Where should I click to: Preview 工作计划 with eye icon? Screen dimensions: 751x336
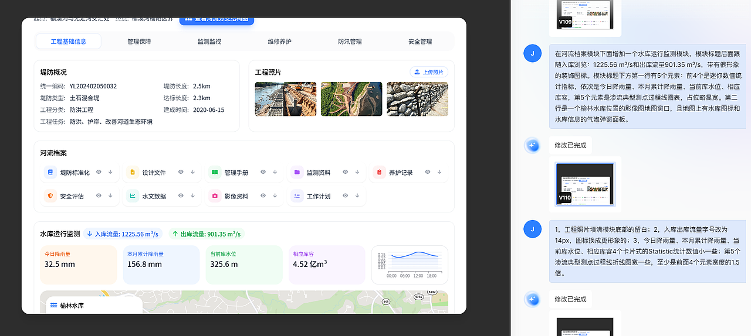point(345,196)
